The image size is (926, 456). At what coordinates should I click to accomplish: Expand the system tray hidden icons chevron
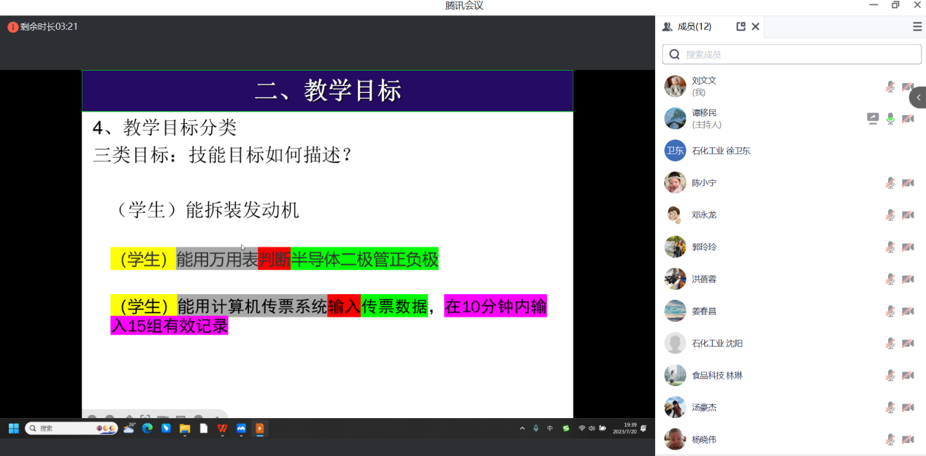[x=522, y=429]
